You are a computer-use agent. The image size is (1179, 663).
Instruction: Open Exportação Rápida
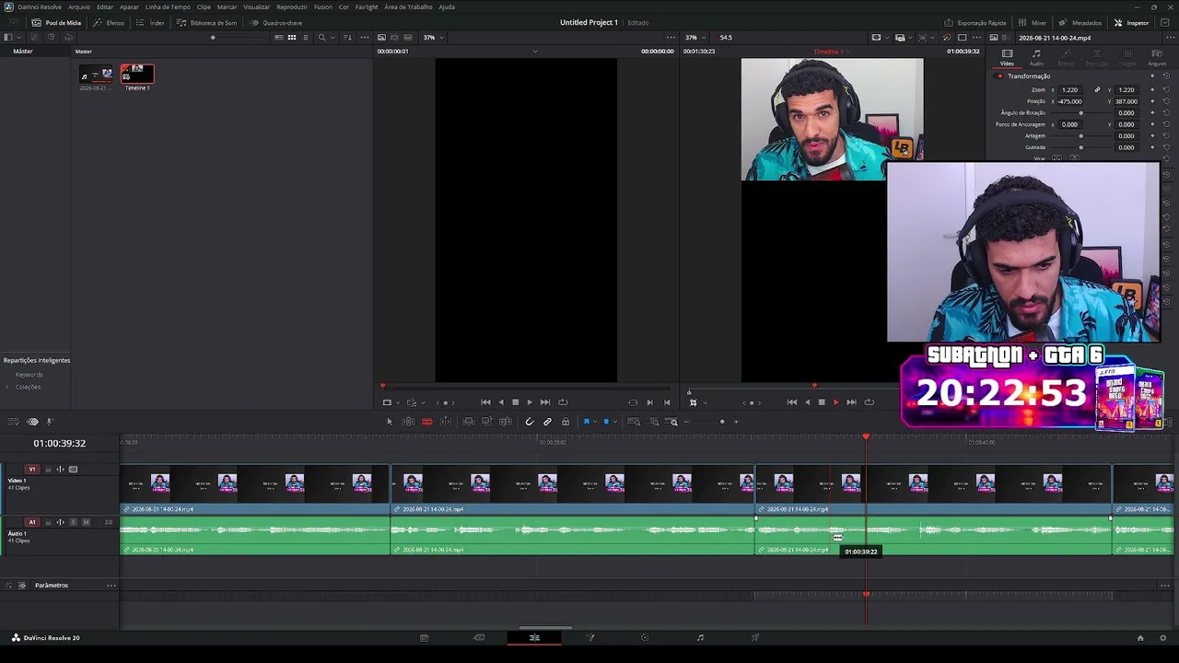[x=975, y=22]
